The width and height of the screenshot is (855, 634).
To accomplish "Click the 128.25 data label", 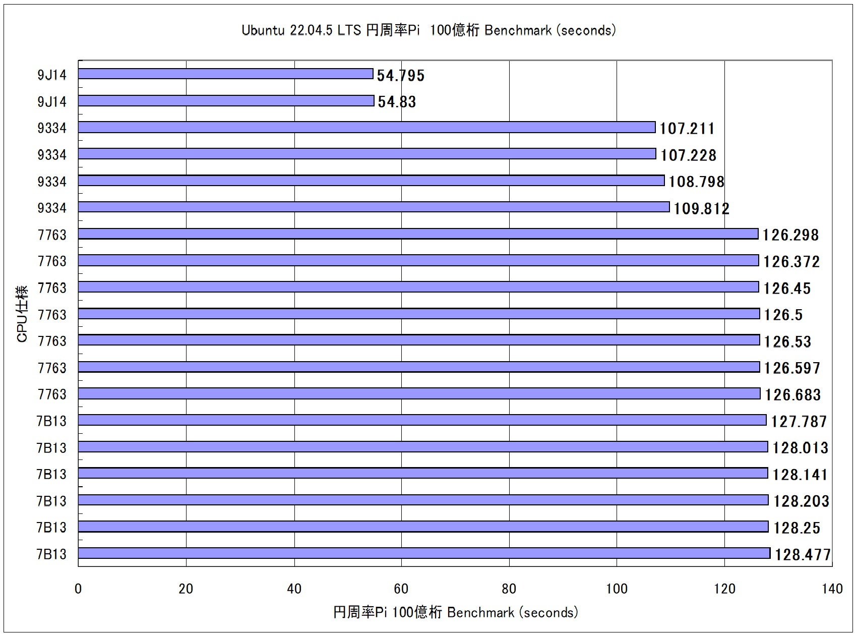I will coord(797,528).
